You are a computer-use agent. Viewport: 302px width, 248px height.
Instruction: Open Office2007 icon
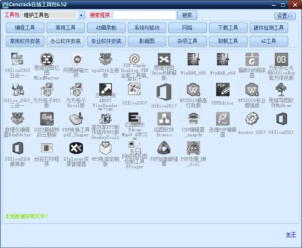coord(134,89)
